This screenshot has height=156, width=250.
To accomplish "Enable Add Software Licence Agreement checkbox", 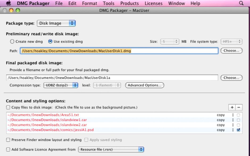I will pyautogui.click(x=8, y=149).
